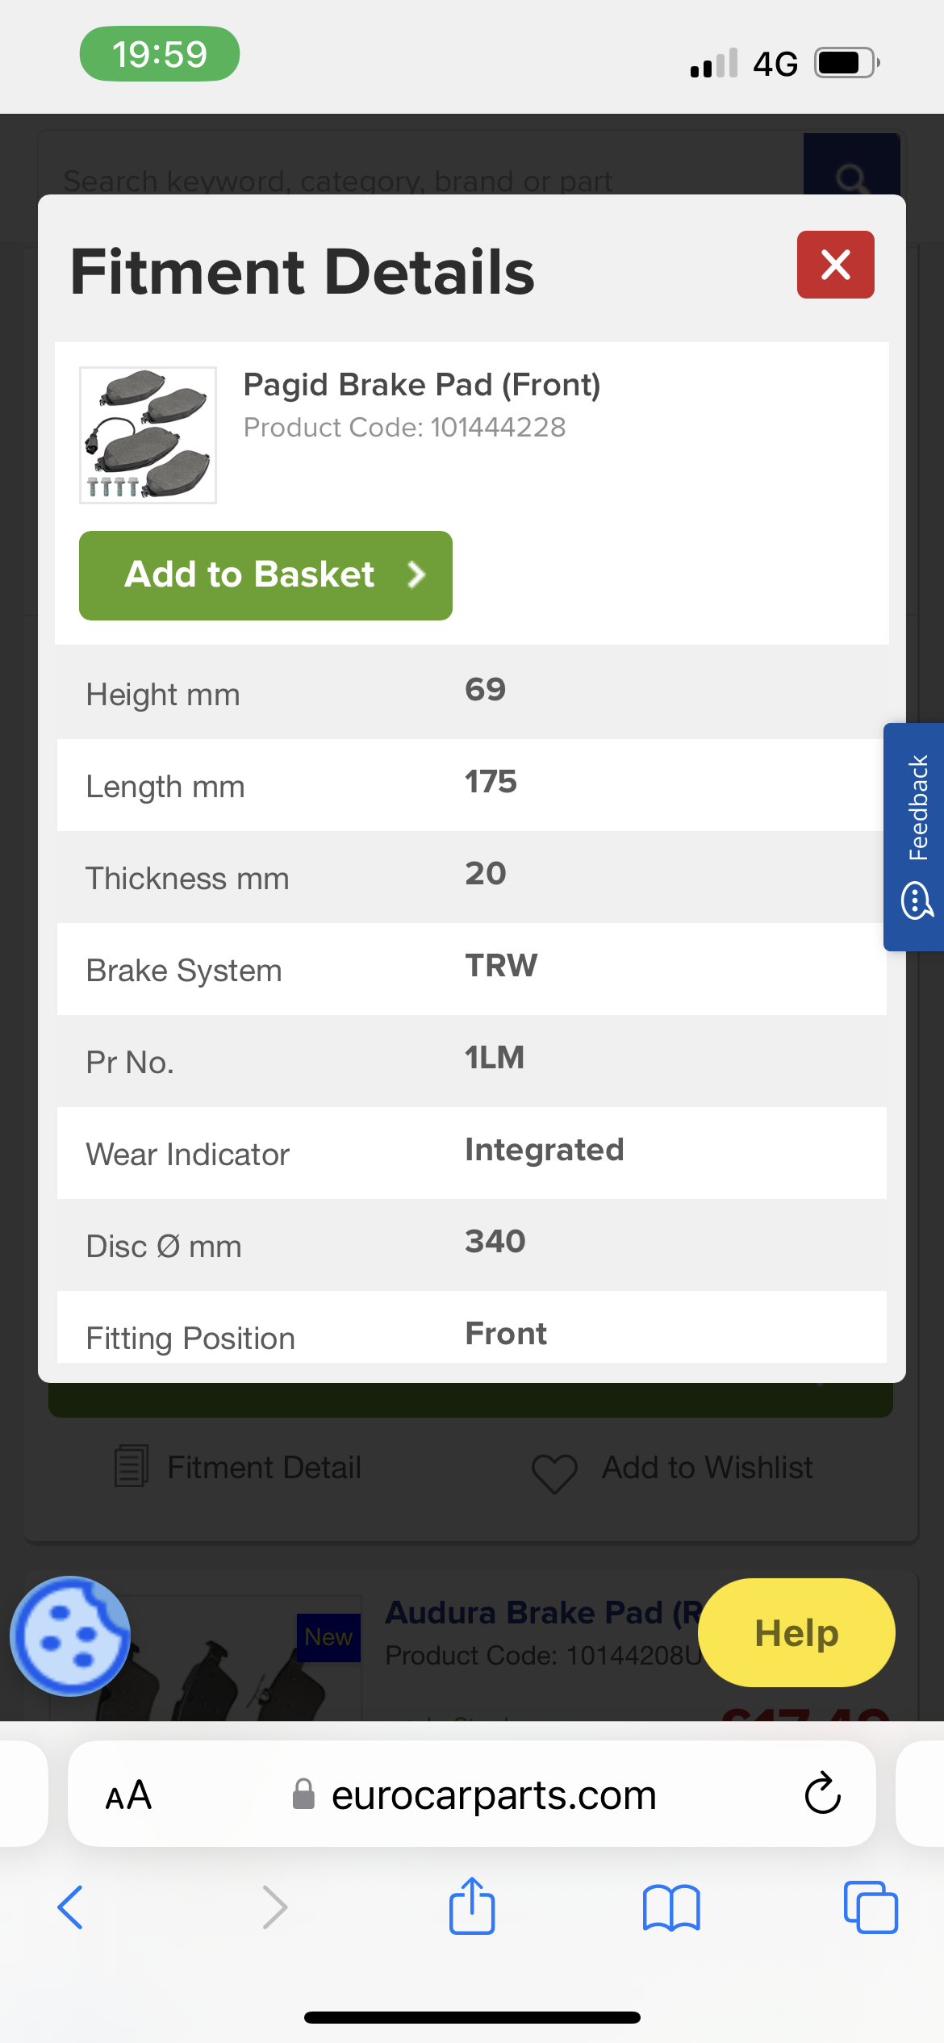Tap the Add to Basket button
This screenshot has height=2043, width=944.
[x=265, y=575]
